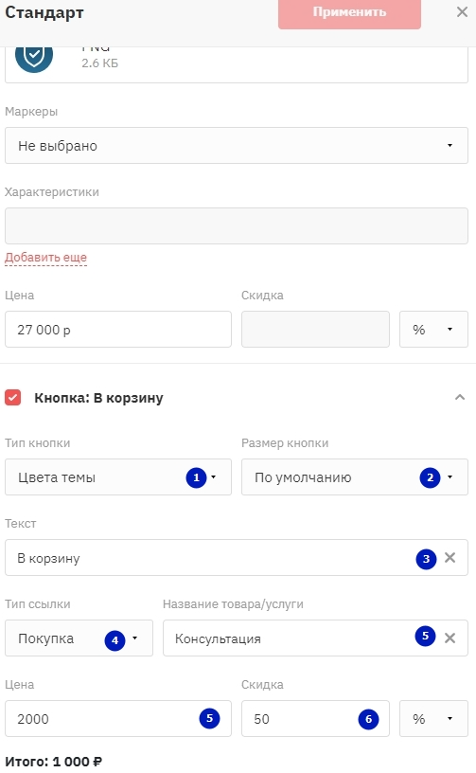
Task: Collapse the 'Кнопка: В корзину' section
Action: 460,397
